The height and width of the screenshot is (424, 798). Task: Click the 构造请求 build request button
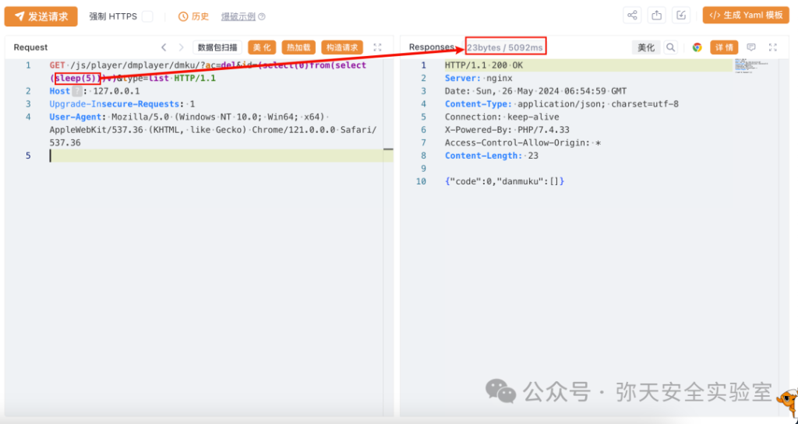(x=342, y=47)
